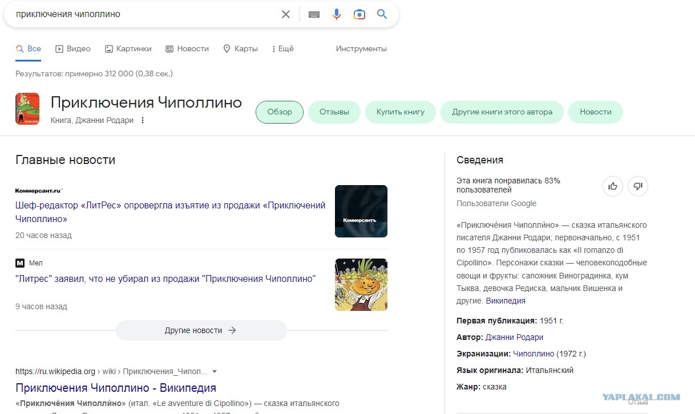This screenshot has width=695, height=414.
Task: Click the Первая публикация: 1951 г. text
Action: 510,321
